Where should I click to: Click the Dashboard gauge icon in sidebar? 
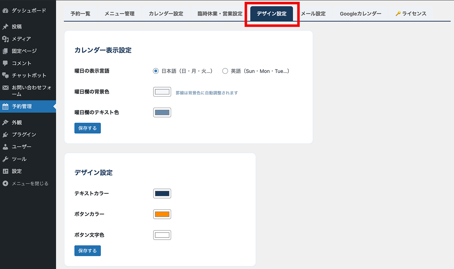5,11
